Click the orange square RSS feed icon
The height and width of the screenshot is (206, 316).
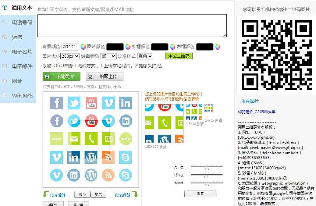[x=108, y=157]
